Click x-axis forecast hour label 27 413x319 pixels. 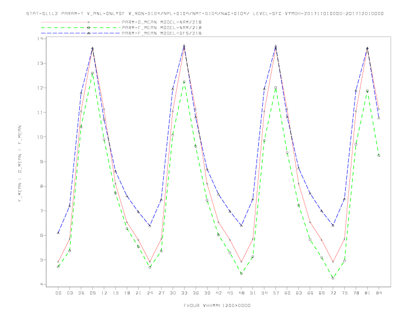point(161,293)
